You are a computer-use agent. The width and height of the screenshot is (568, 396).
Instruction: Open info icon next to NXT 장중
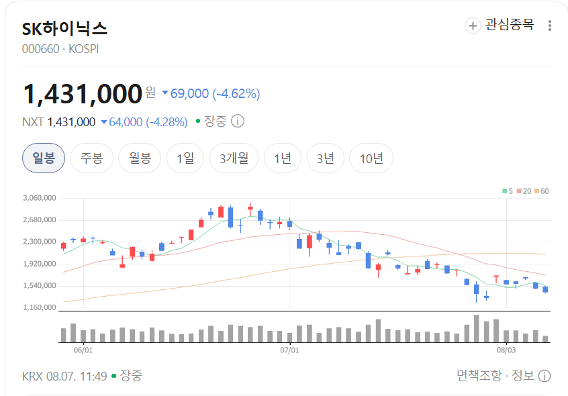point(238,121)
